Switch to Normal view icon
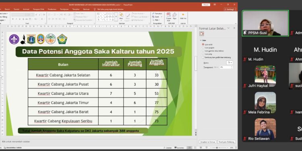The height and width of the screenshot is (151, 302). [189, 148]
